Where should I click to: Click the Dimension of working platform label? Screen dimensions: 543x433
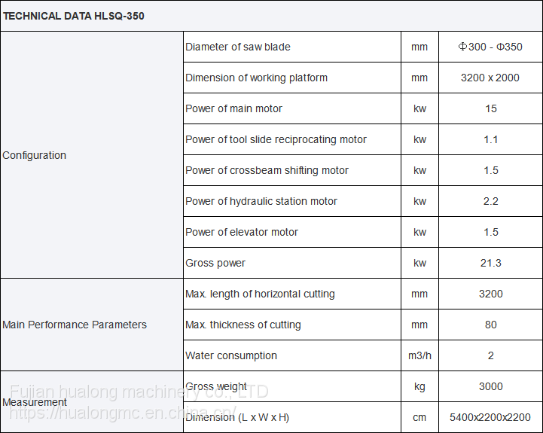coord(257,78)
